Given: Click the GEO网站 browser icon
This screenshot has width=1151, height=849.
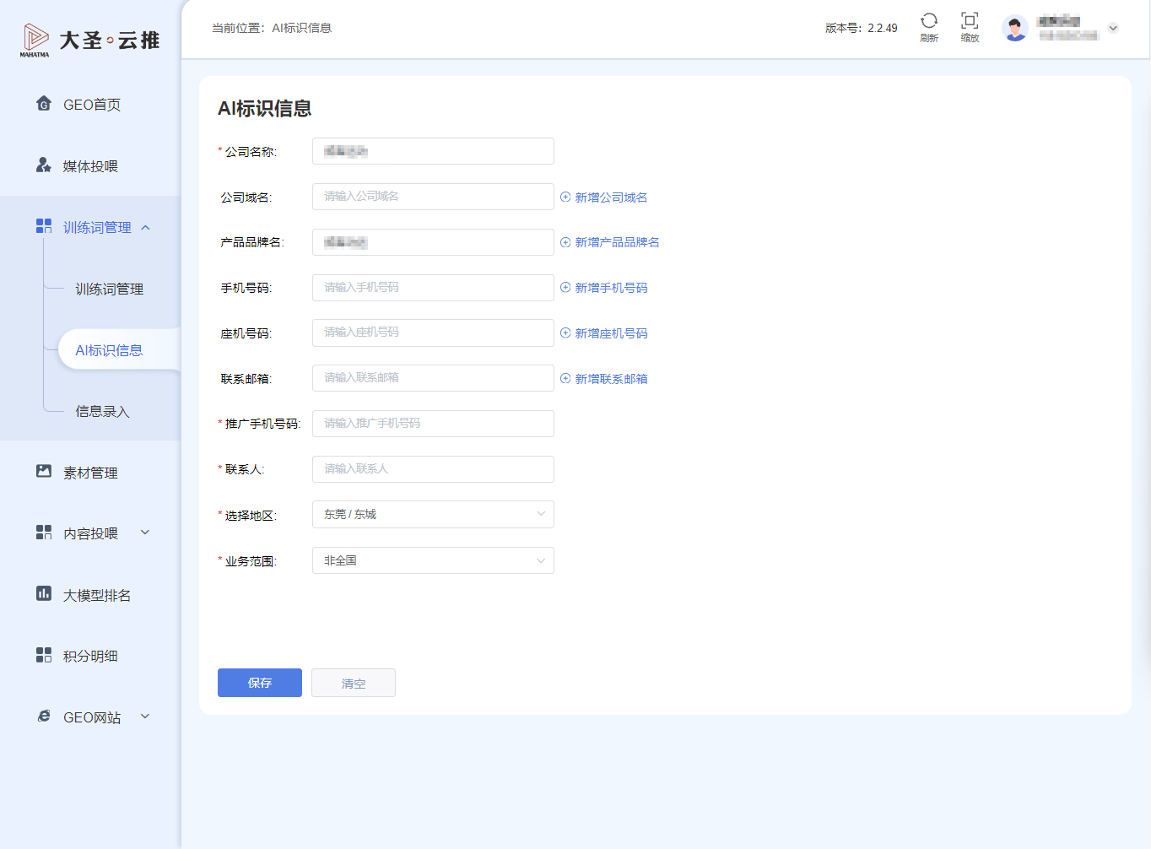Looking at the screenshot, I should tap(44, 717).
